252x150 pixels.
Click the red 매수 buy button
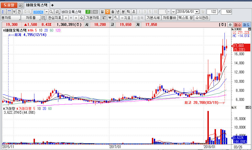[237, 25]
